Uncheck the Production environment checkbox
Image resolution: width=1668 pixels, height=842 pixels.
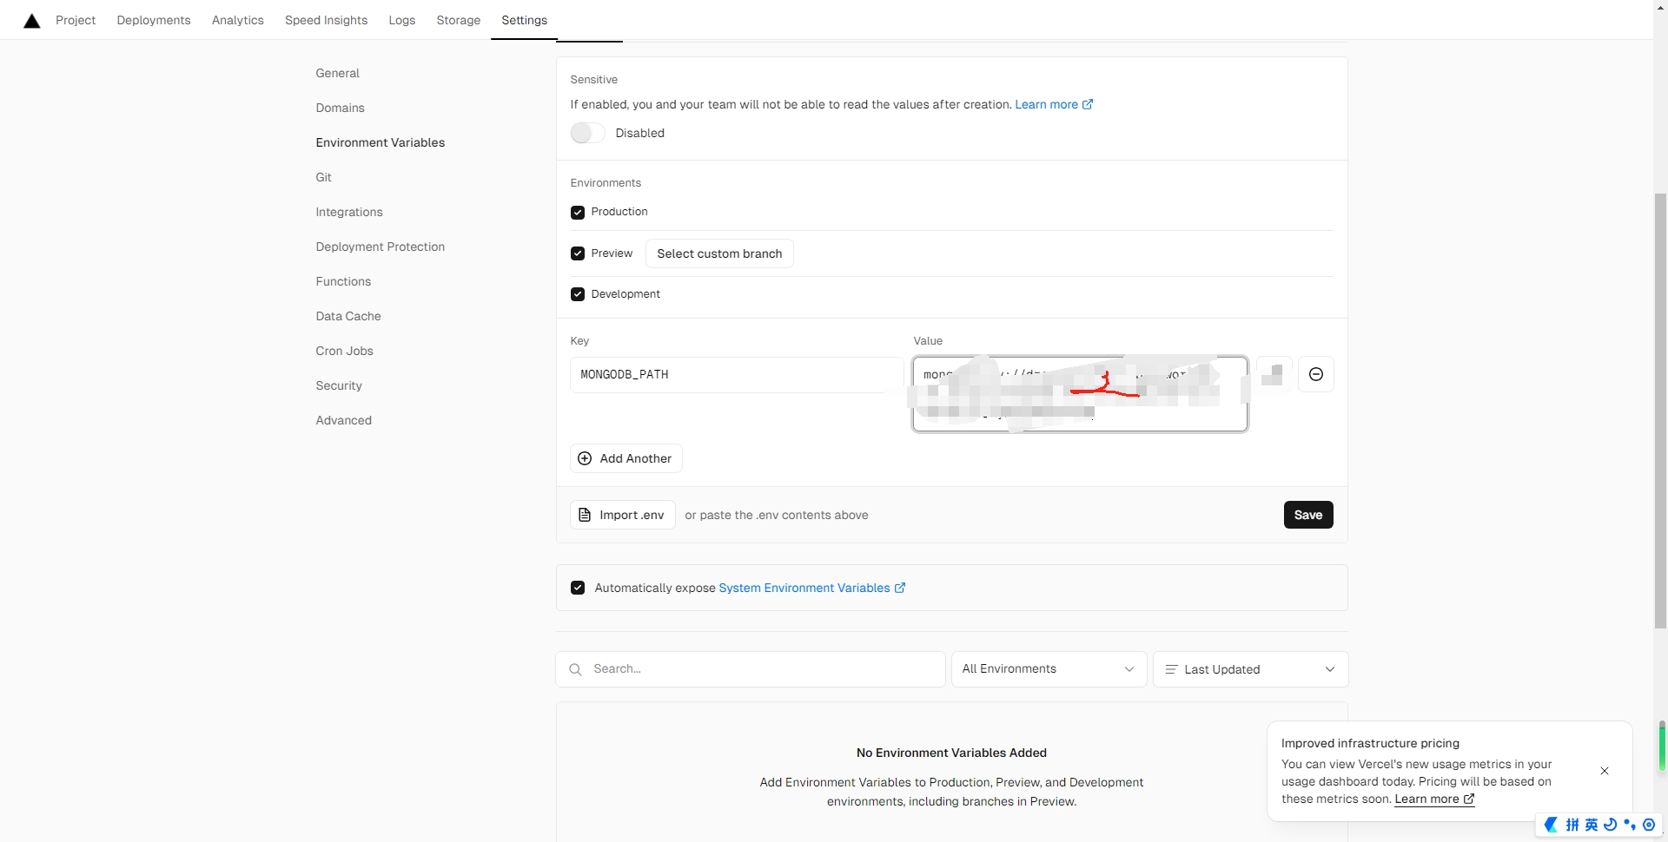[578, 212]
